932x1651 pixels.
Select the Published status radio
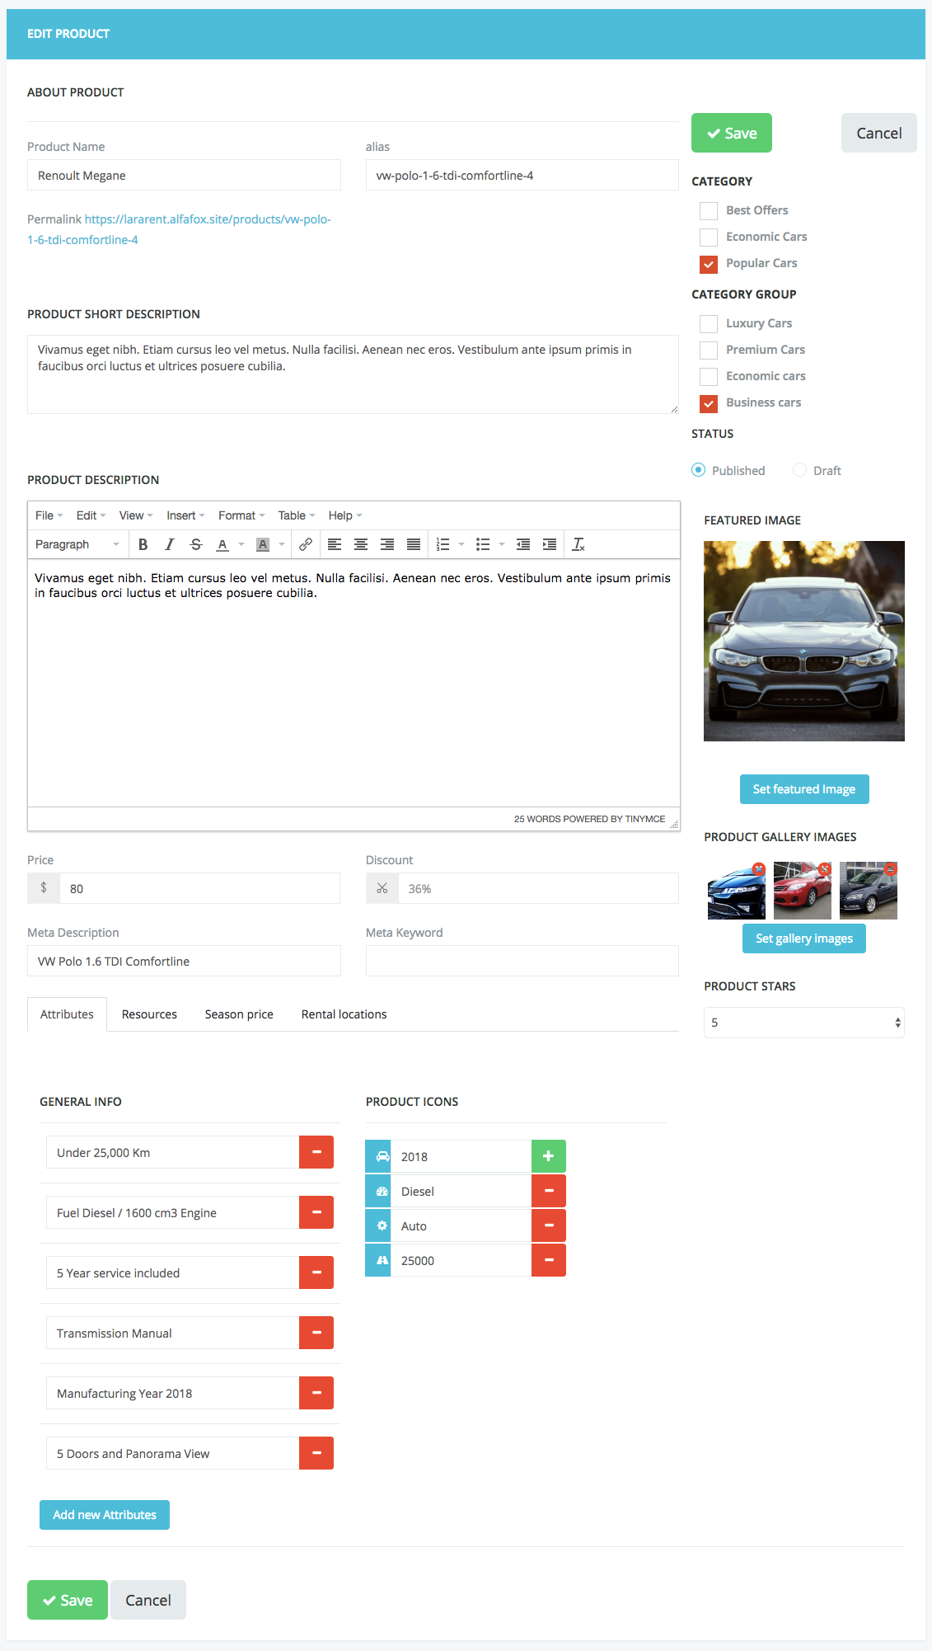tap(699, 470)
